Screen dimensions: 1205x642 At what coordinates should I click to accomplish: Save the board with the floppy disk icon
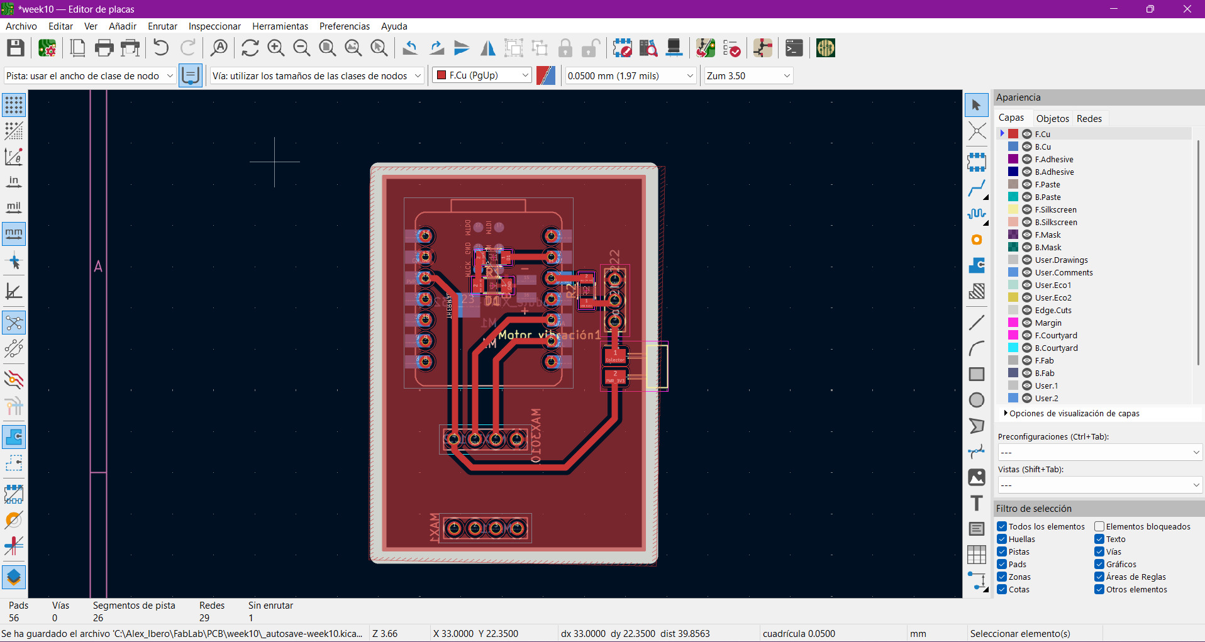(x=16, y=48)
